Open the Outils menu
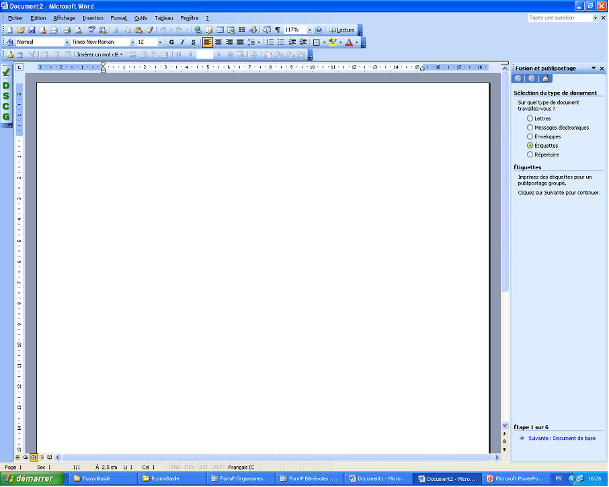Screen dimensions: 609x487 tap(140, 18)
